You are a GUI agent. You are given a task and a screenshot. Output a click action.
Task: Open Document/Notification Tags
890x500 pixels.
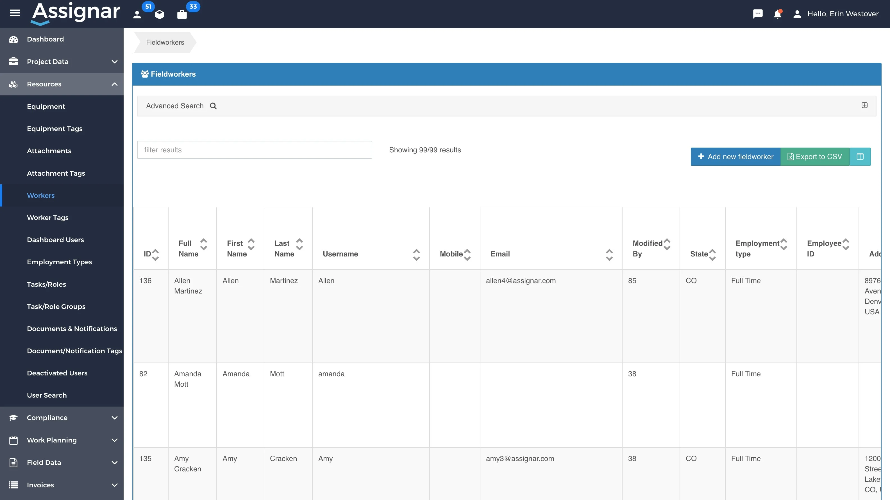[x=62, y=351]
